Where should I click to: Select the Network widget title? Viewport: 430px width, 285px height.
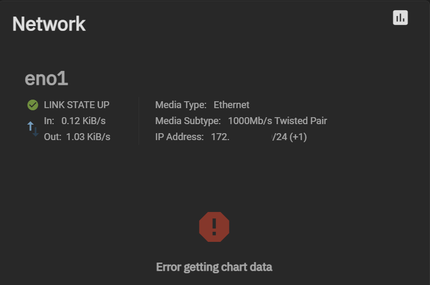pyautogui.click(x=49, y=24)
